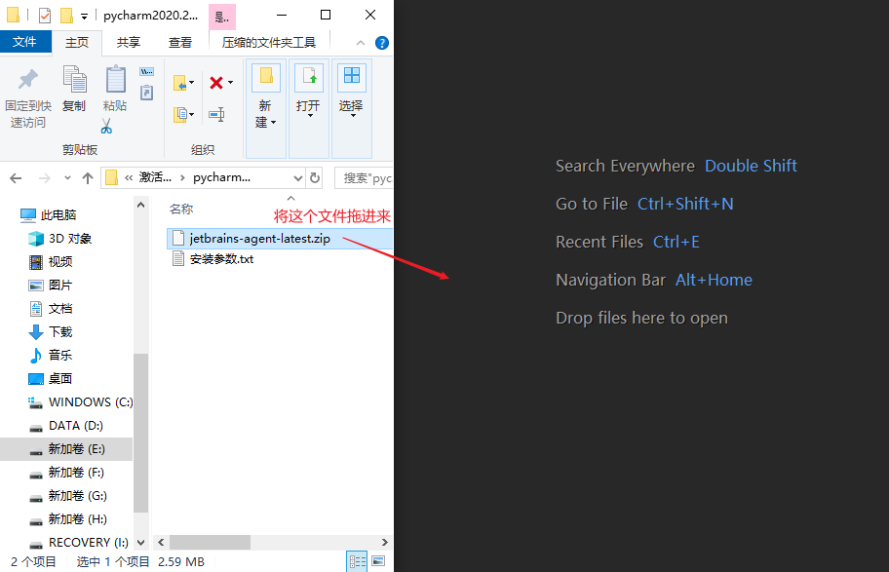Click the 激活... breadcrumb in address bar
889x572 pixels.
pyautogui.click(x=155, y=177)
